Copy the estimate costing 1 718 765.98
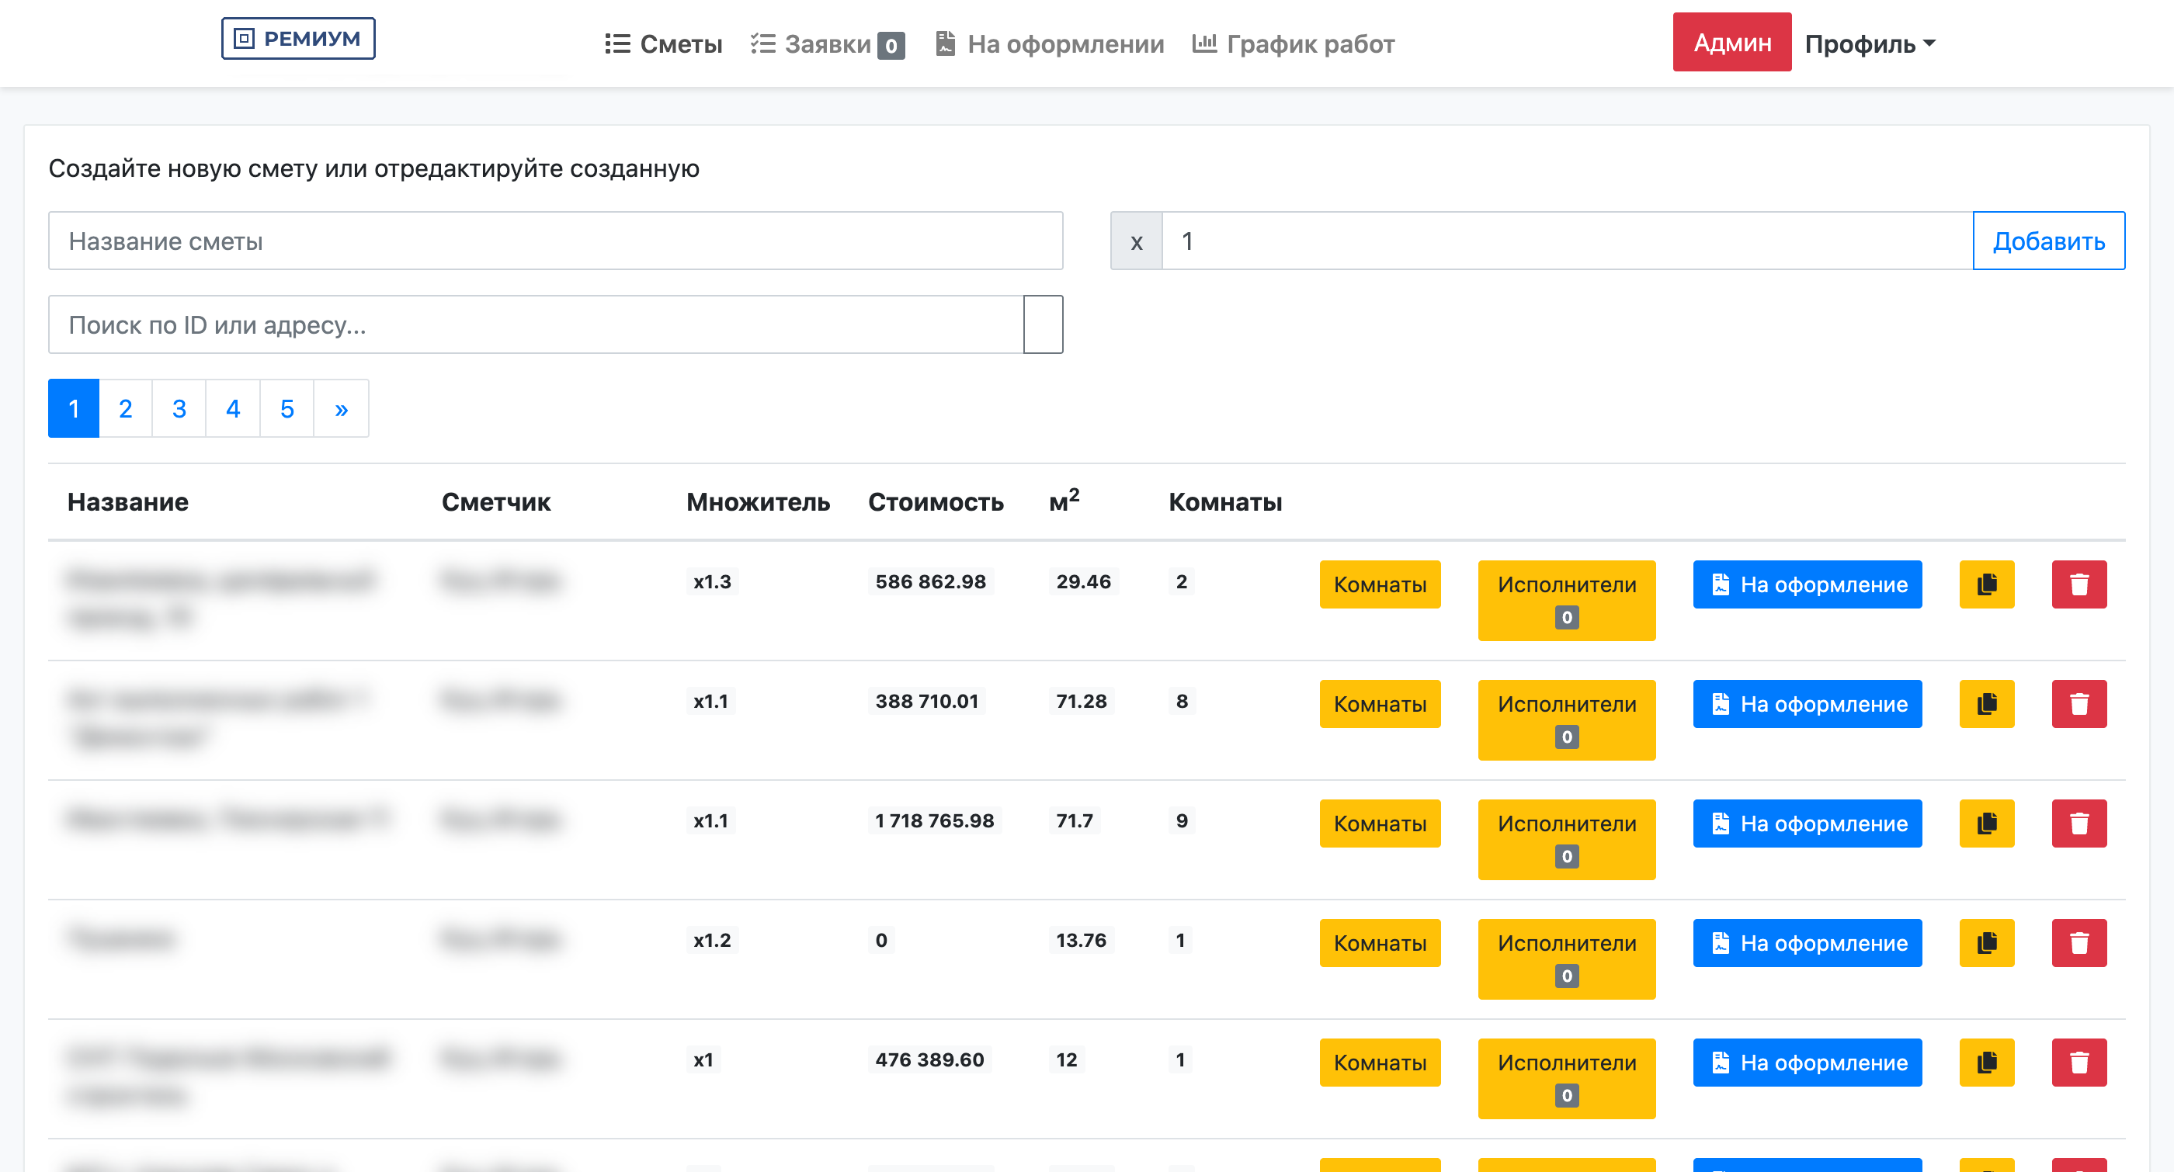Viewport: 2174px width, 1172px height. 1987,824
